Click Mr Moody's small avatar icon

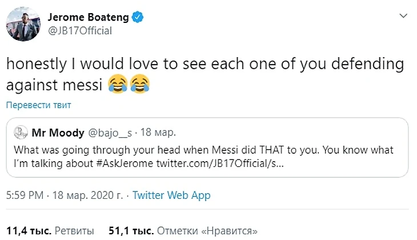click(21, 133)
